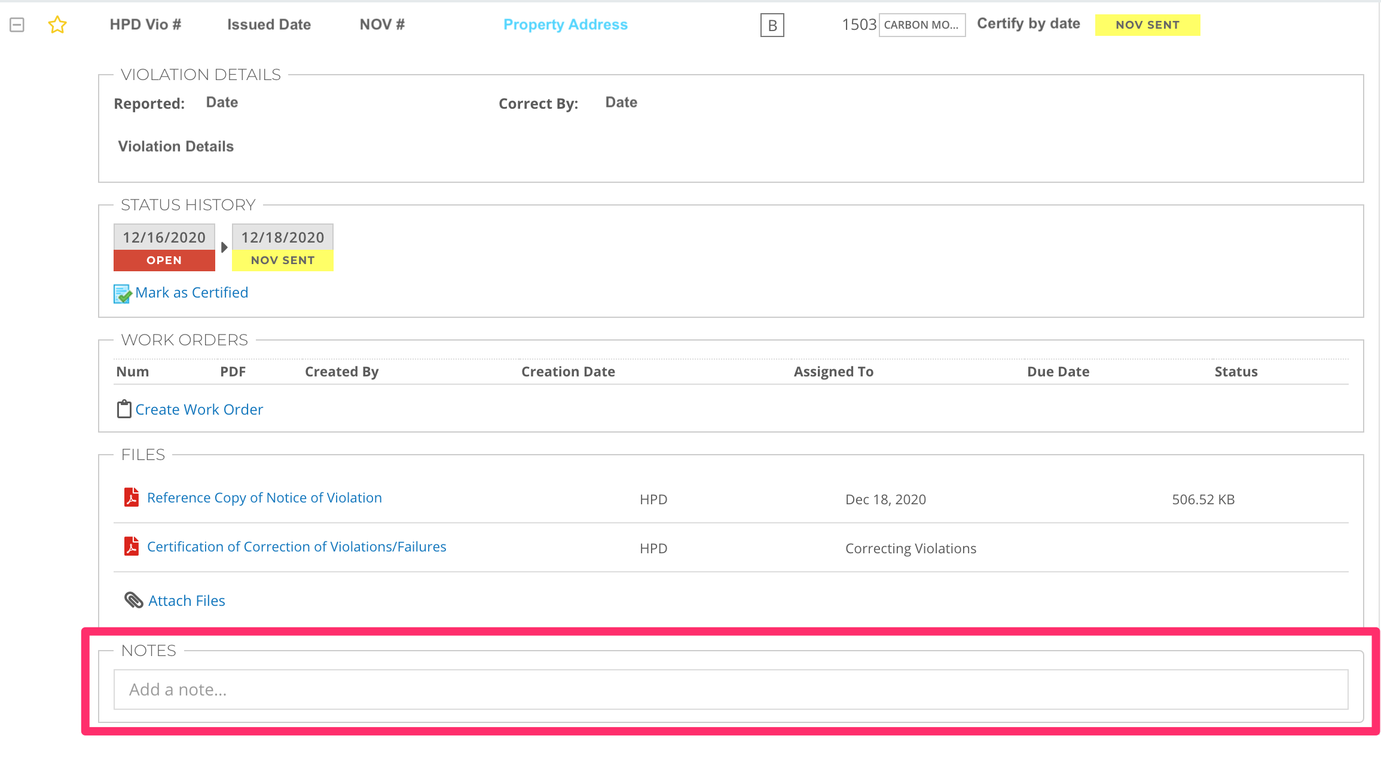Open Create Work Order link
The image size is (1381, 760).
click(x=199, y=409)
